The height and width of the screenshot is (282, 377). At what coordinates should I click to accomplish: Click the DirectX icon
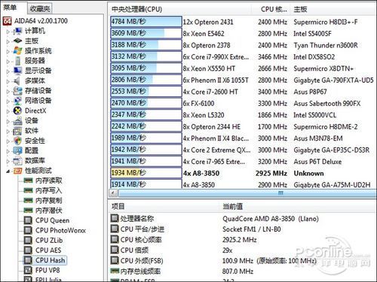[17, 111]
